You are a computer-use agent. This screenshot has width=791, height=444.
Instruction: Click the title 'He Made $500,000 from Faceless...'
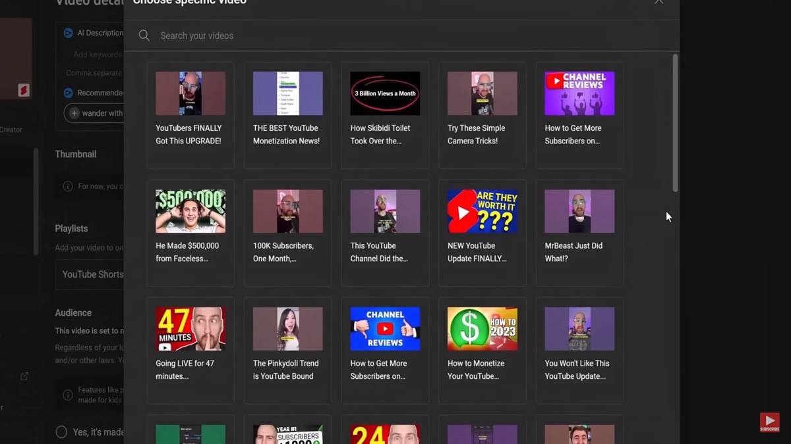tap(187, 252)
